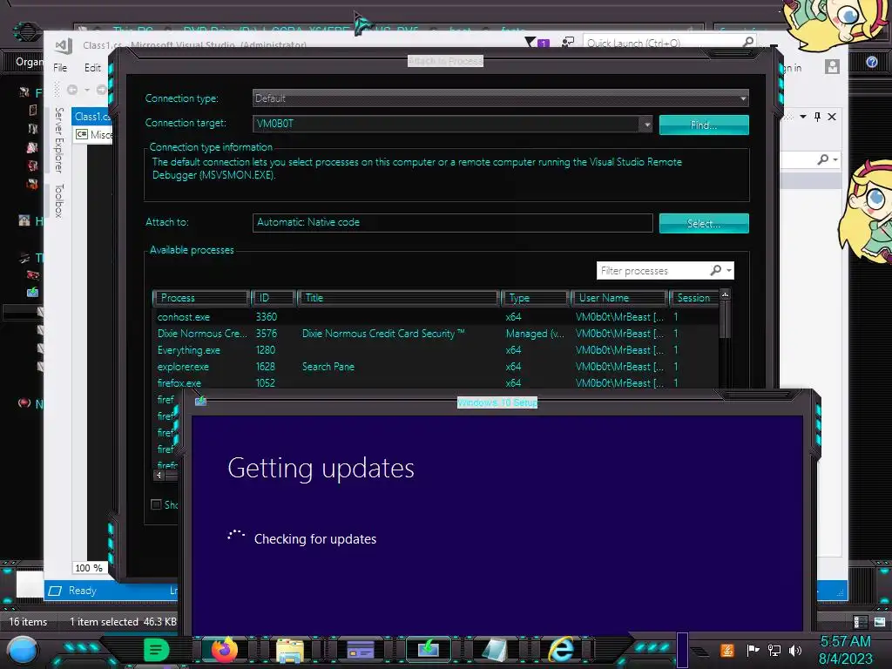Switch Explorer to large icons view
Viewport: 892px width, 669px height.
(880, 622)
